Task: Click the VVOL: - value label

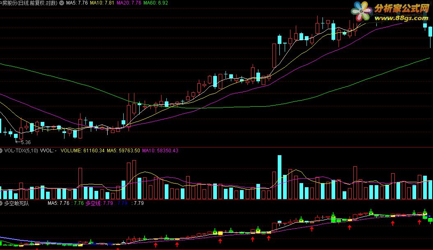Action: 48,151
